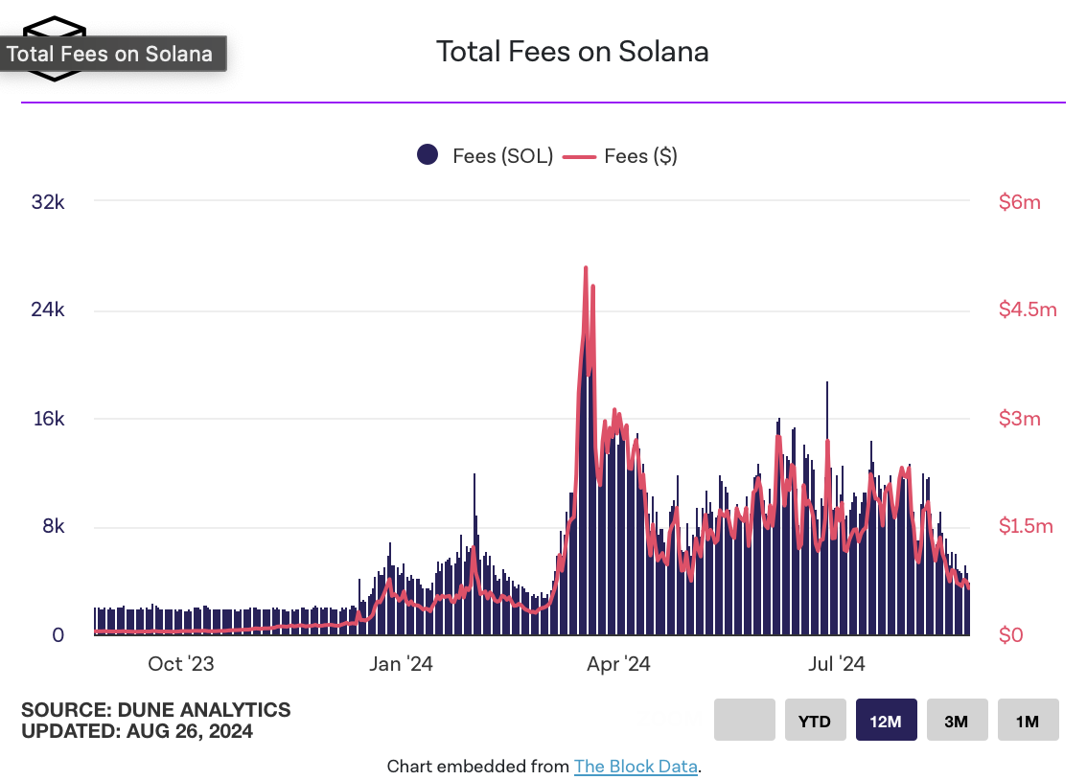Click the Source: Dune Analytics text

(155, 710)
